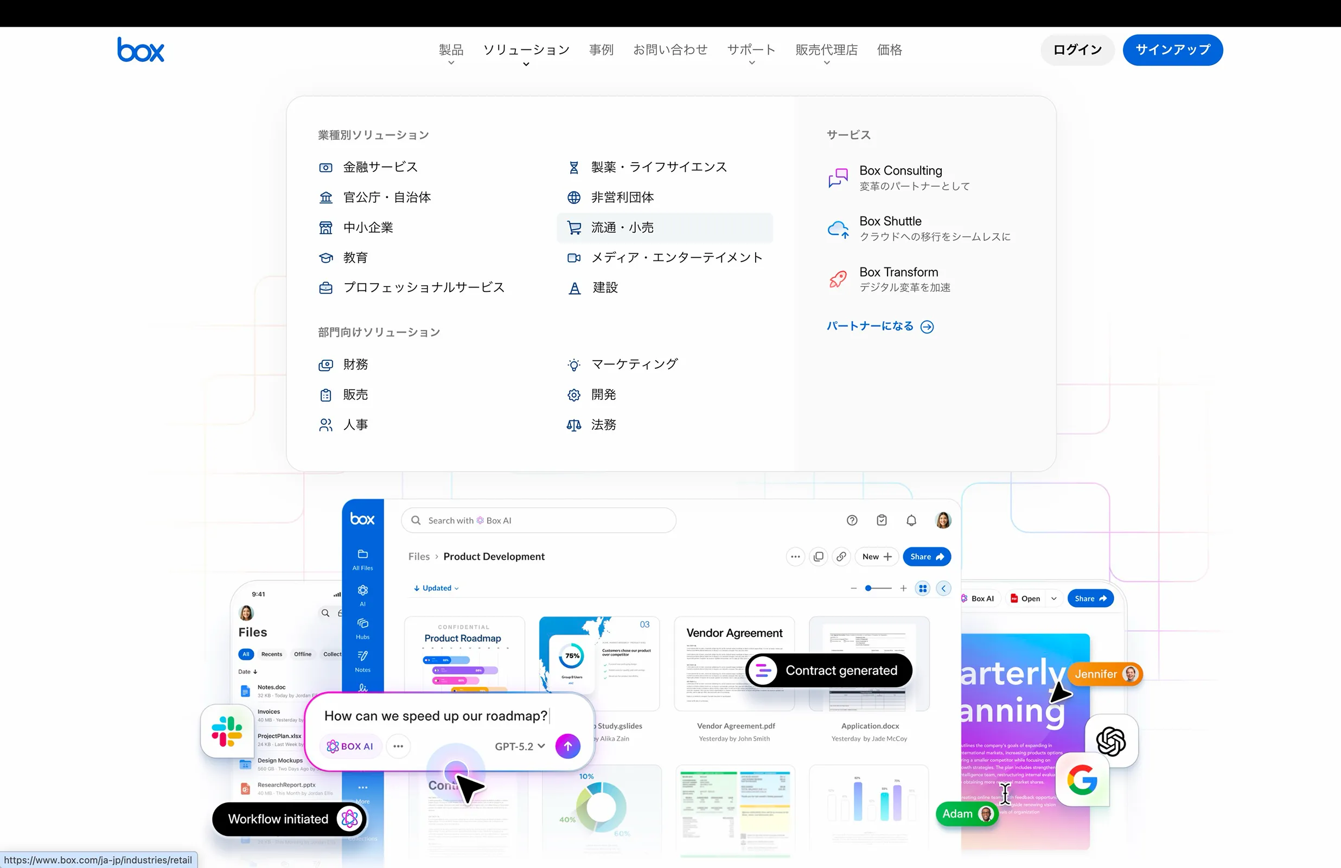
Task: Select the プロフェッショナルサービス menu entry
Action: pos(417,288)
